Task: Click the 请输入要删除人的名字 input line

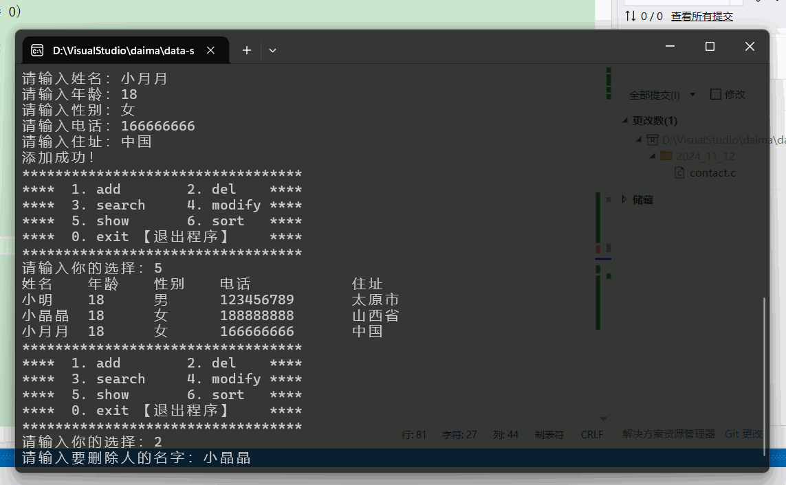Action: click(136, 458)
